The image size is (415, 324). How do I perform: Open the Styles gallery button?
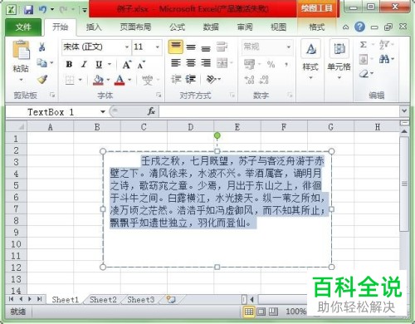[x=310, y=59]
